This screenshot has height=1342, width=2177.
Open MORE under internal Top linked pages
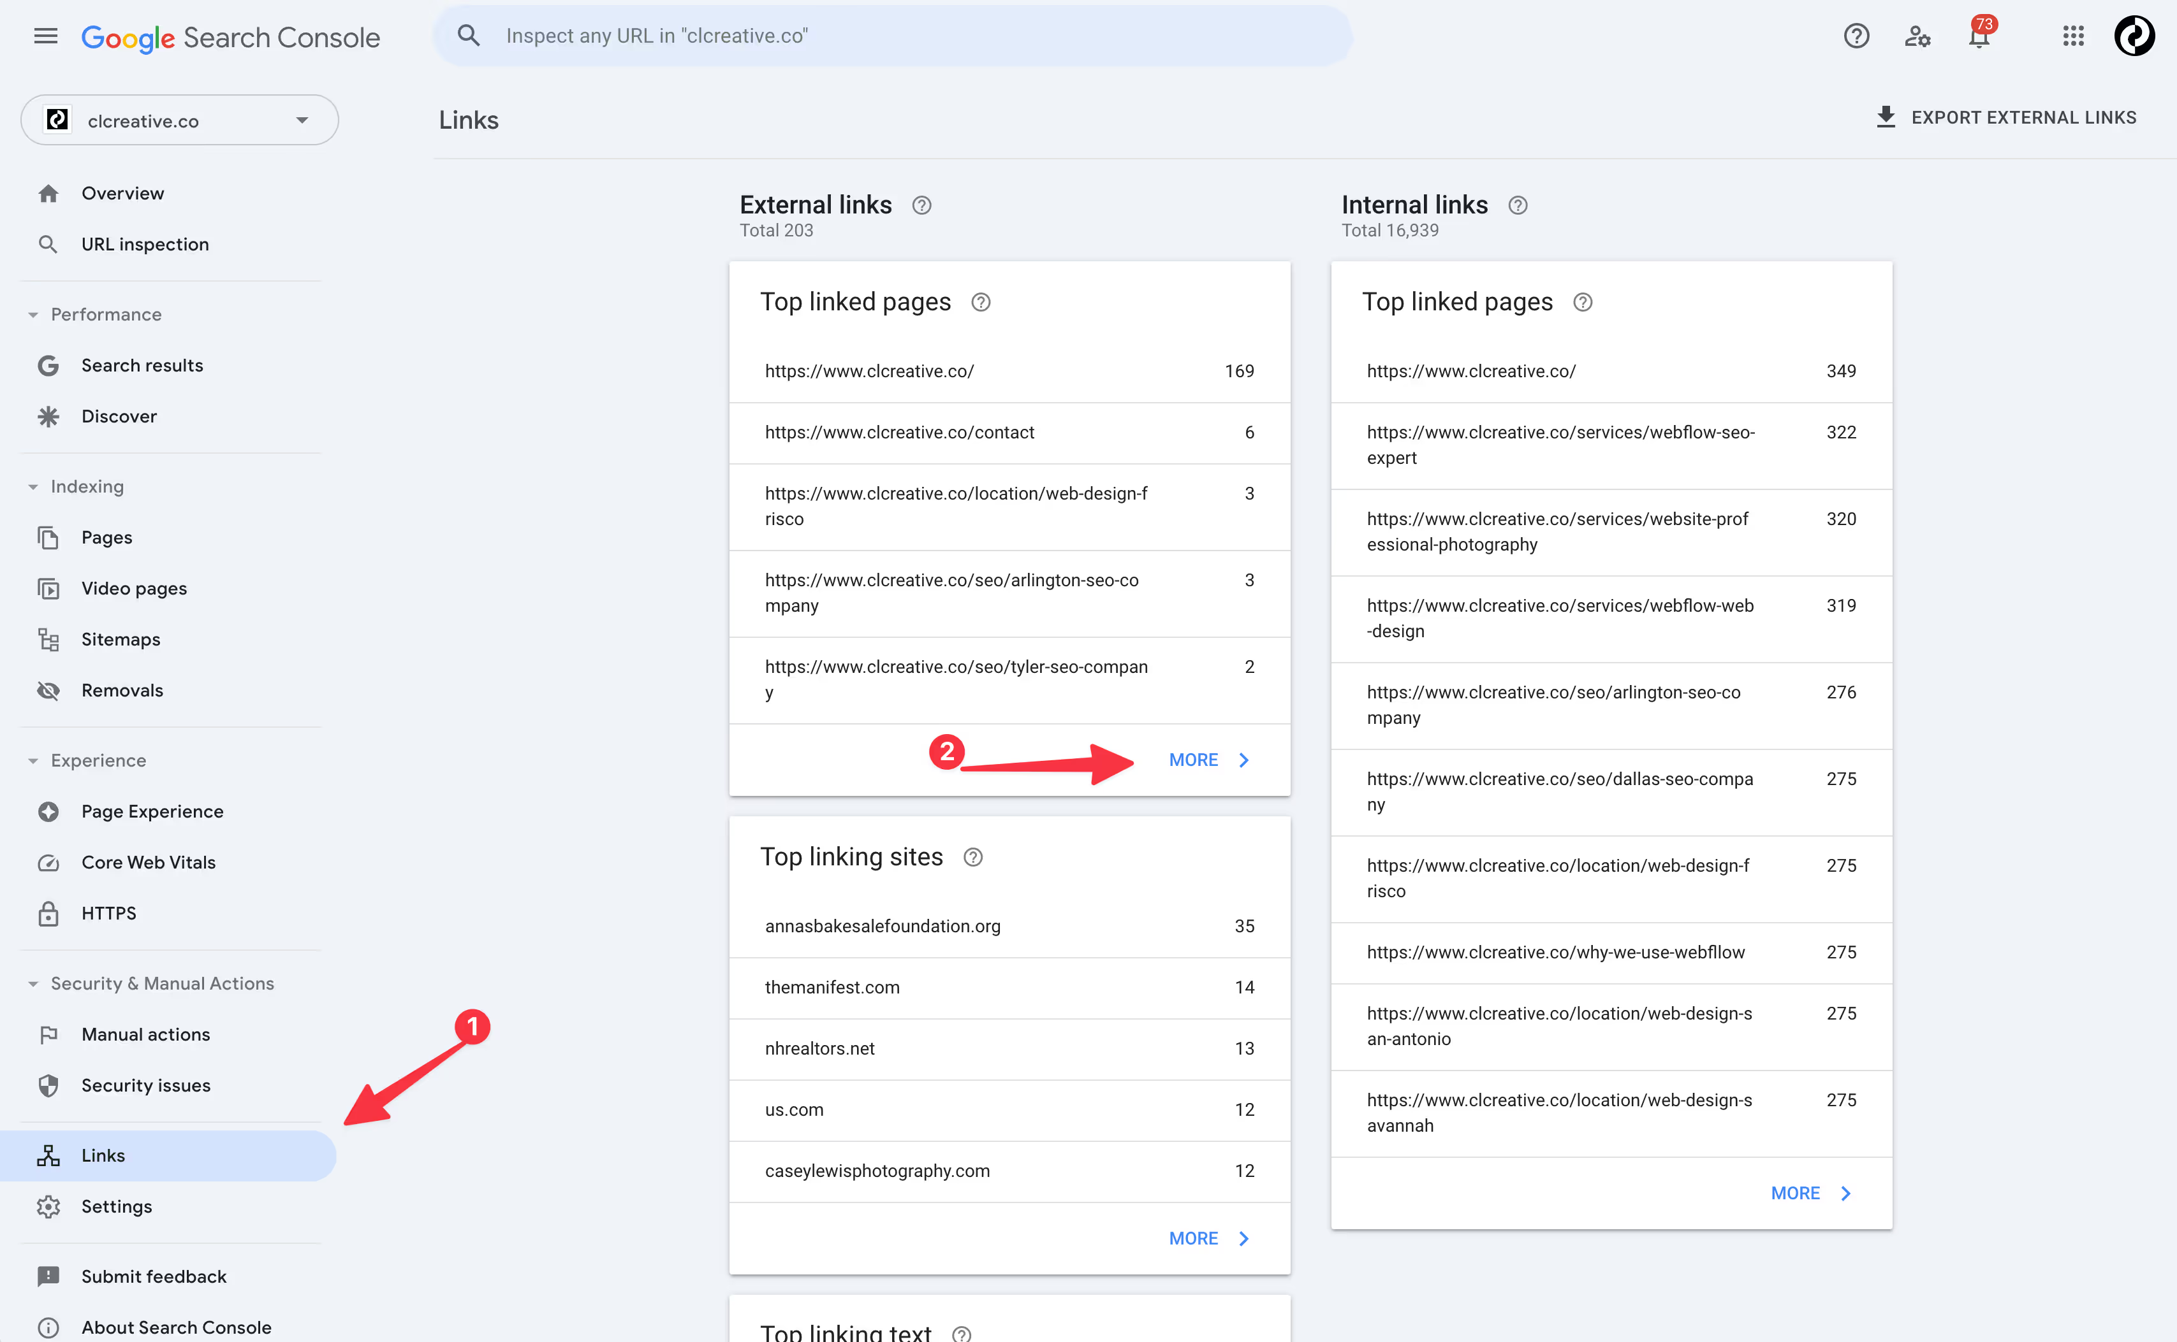pos(1811,1193)
